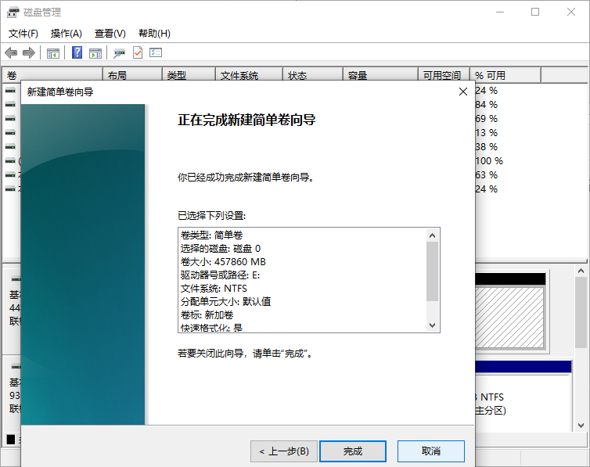Click the 69 % value in the volume list
Image resolution: width=590 pixels, height=467 pixels.
coord(486,119)
